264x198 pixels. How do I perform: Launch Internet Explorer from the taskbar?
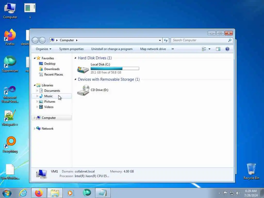(23, 193)
